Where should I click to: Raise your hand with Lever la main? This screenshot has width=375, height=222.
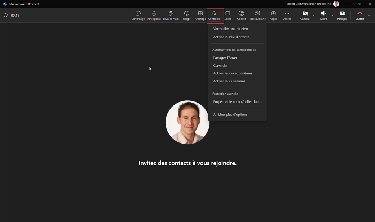tap(171, 15)
